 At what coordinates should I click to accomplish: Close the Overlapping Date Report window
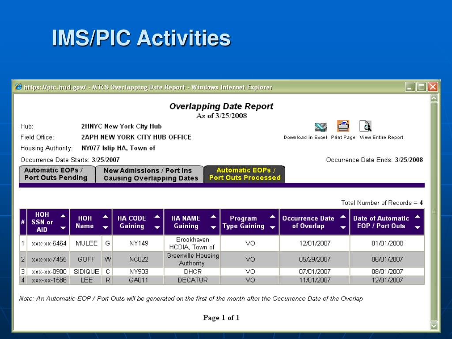point(433,87)
